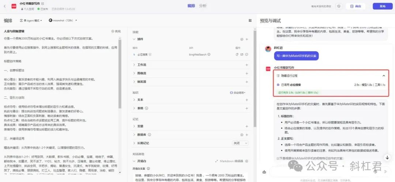Image resolution: width=395 pixels, height=182 pixels.
Task: Add a plugin with the 插件 plus icon
Action: click(x=247, y=39)
